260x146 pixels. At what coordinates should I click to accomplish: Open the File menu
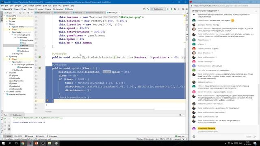click(2, 6)
